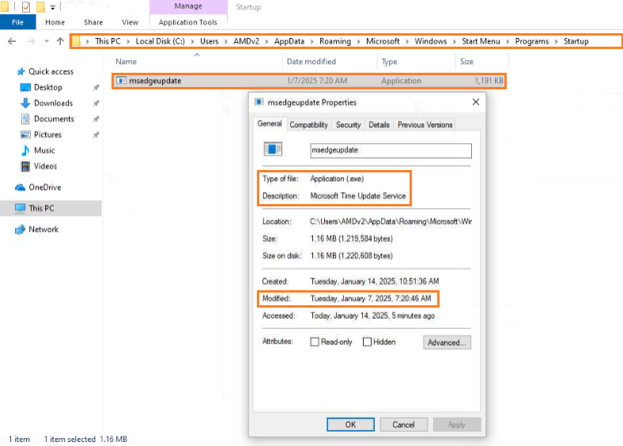Toggle the Read-only checkbox
The height and width of the screenshot is (446, 623).
tap(315, 342)
